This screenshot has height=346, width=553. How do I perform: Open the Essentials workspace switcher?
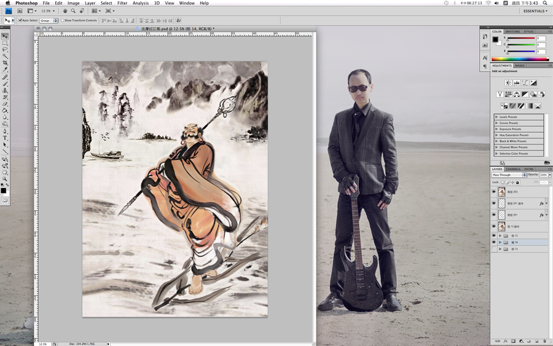pyautogui.click(x=535, y=11)
